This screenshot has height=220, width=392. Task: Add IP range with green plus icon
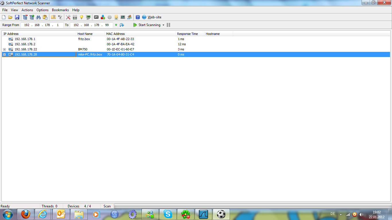coord(116,25)
